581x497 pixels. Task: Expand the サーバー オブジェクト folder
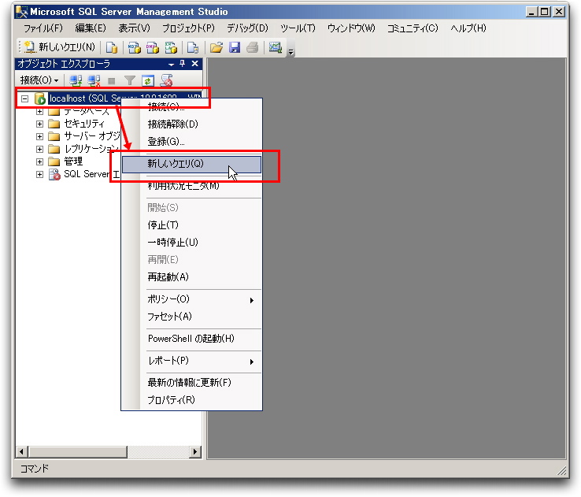[x=39, y=136]
